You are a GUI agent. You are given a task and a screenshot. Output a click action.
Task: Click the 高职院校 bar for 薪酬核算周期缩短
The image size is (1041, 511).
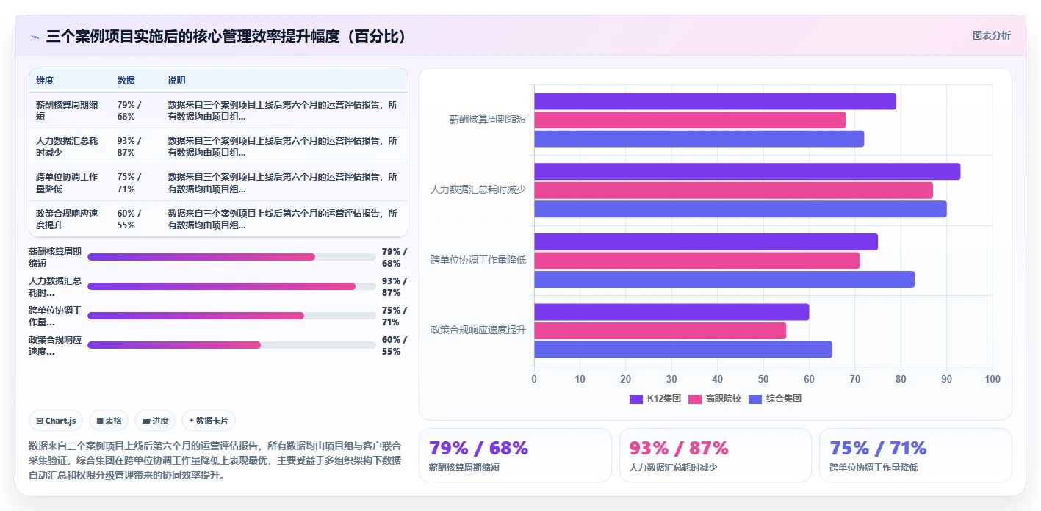point(690,120)
